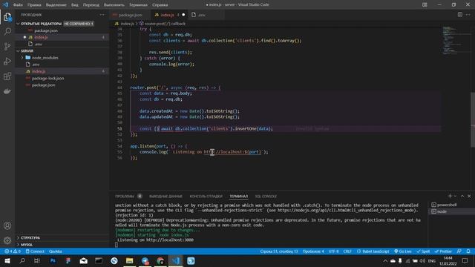Show hidden system tray icons
The height and width of the screenshot is (267, 475).
(385, 260)
